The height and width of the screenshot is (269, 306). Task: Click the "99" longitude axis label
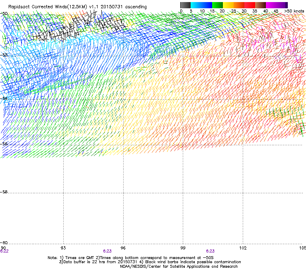(x=183, y=248)
